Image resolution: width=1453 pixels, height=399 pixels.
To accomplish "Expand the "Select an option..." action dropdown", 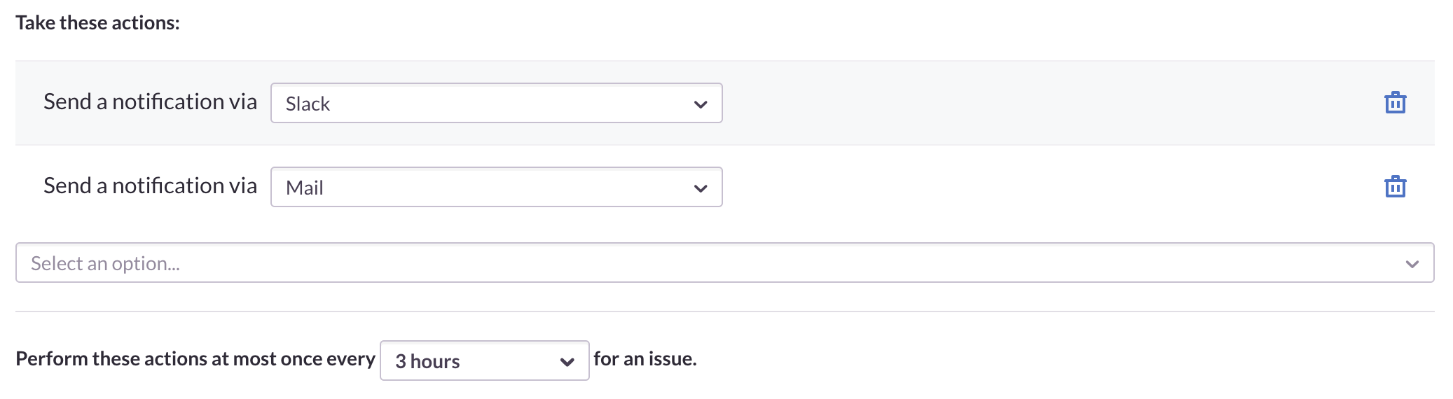I will [x=724, y=262].
